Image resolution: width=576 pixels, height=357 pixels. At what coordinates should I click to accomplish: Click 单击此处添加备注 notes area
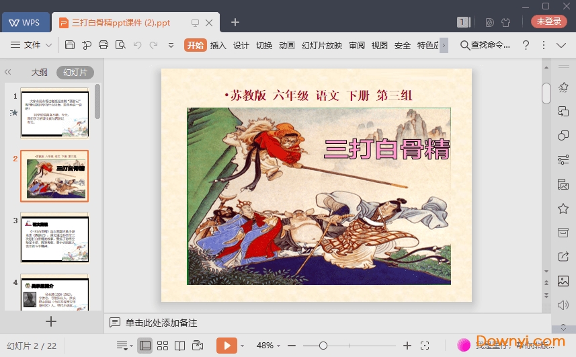click(x=161, y=323)
